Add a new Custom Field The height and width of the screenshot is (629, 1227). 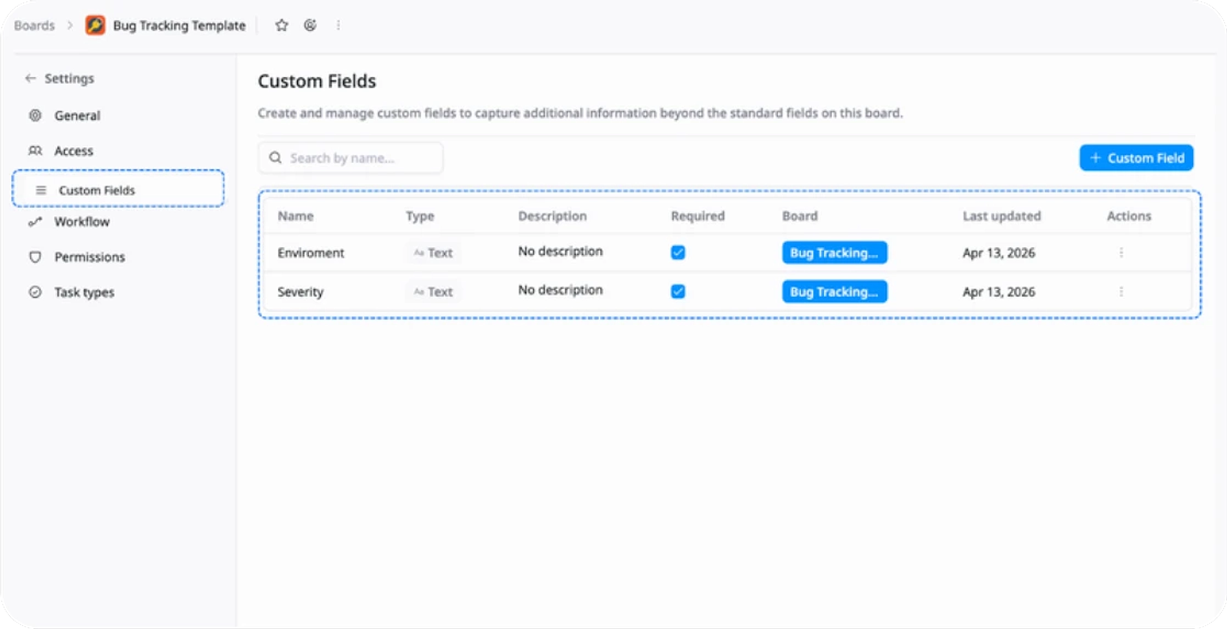tap(1136, 158)
